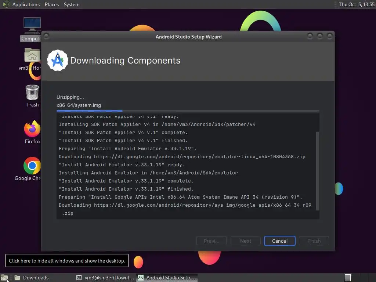This screenshot has height=282, width=376.
Task: Click the Android Studio logo icon
Action: pos(58,61)
